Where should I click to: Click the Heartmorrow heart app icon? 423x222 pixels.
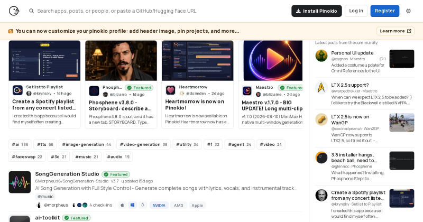[x=170, y=90]
